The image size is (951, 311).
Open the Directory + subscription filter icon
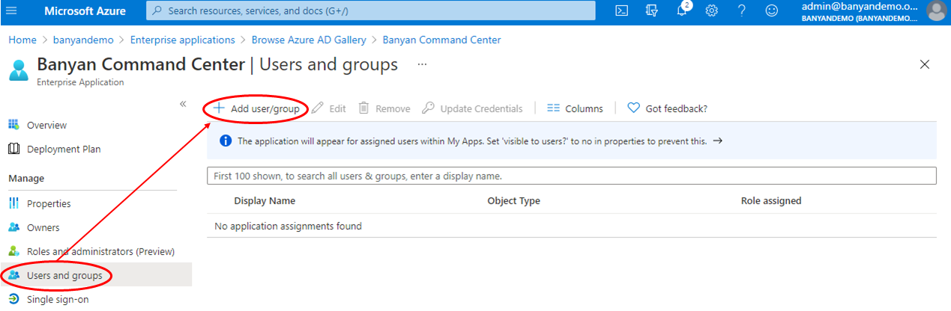651,10
